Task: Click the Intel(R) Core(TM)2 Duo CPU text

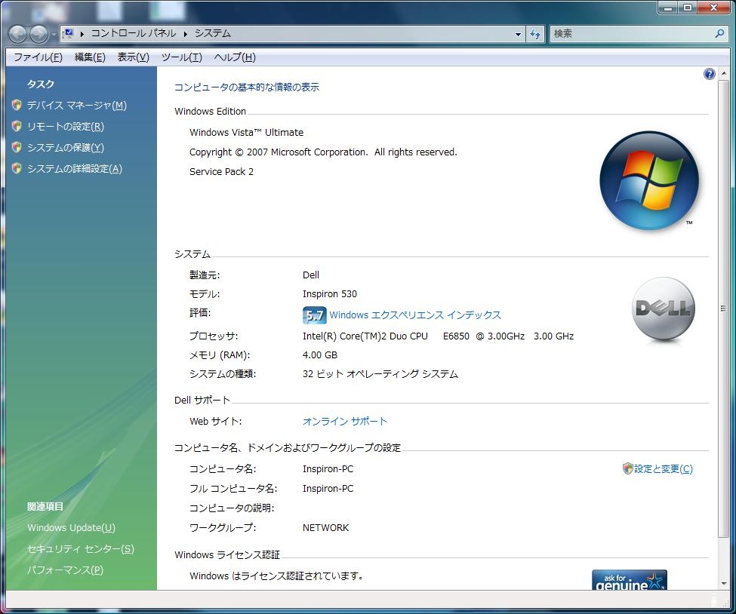Action: click(x=365, y=336)
